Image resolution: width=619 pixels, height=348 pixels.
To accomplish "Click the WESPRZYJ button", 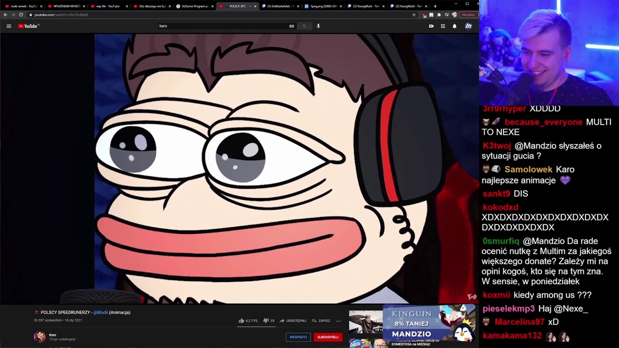I will pos(298,337).
